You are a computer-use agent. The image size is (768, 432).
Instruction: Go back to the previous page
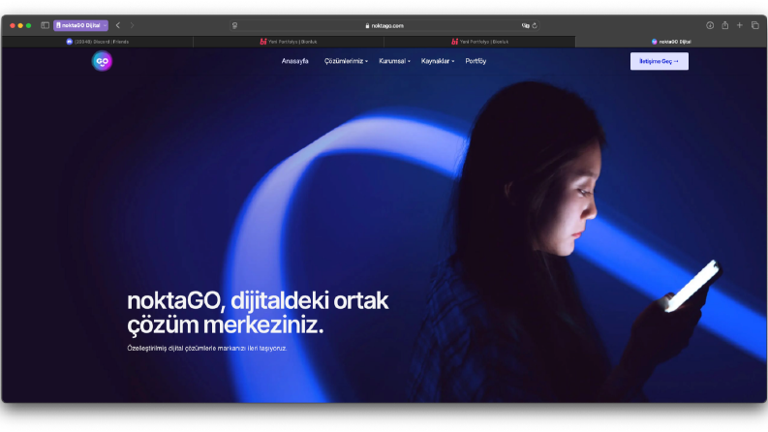[118, 25]
